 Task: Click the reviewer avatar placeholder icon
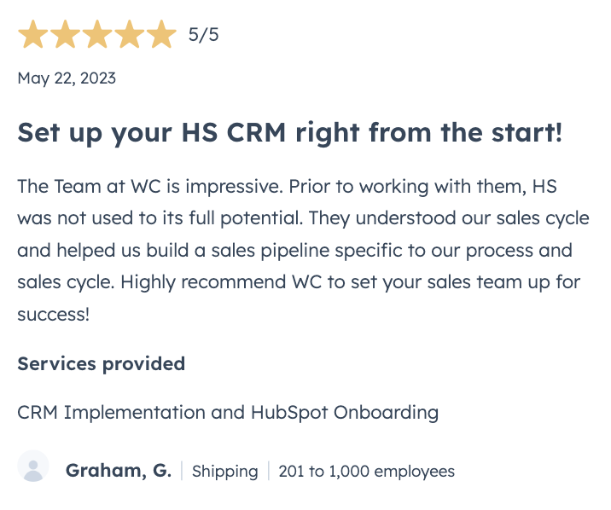coord(33,466)
